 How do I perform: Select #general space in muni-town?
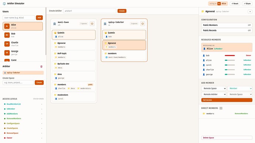click(x=74, y=45)
